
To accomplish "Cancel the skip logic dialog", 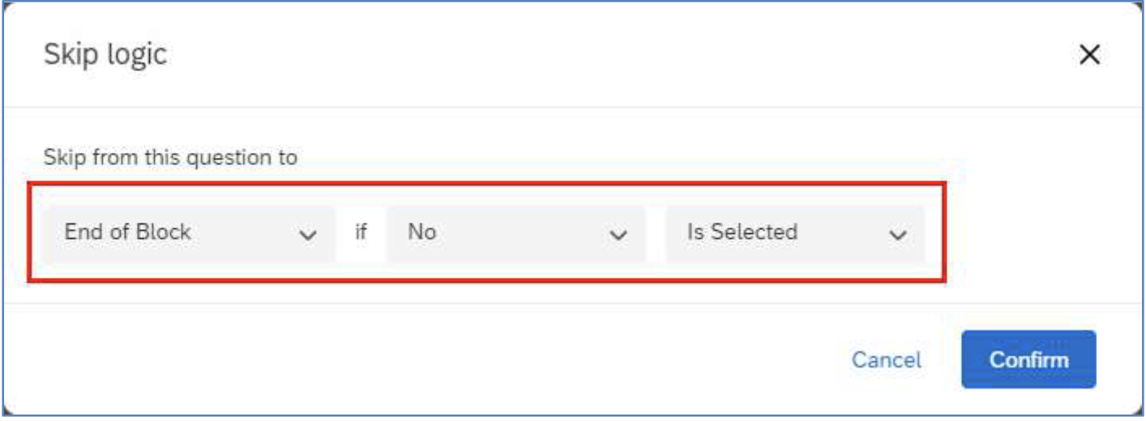I will click(x=887, y=359).
